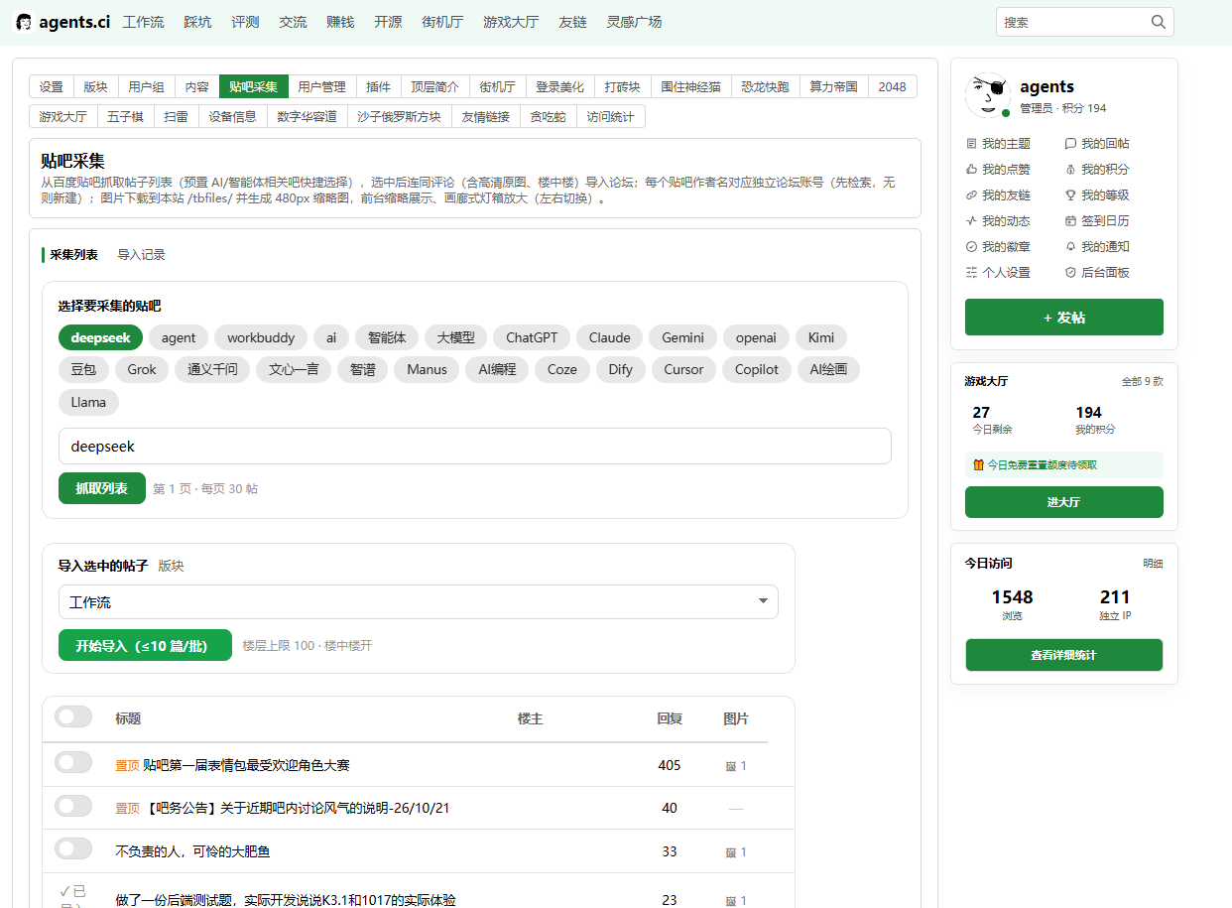
Task: Click the badge icon beside 我的徽章
Action: 972,247
